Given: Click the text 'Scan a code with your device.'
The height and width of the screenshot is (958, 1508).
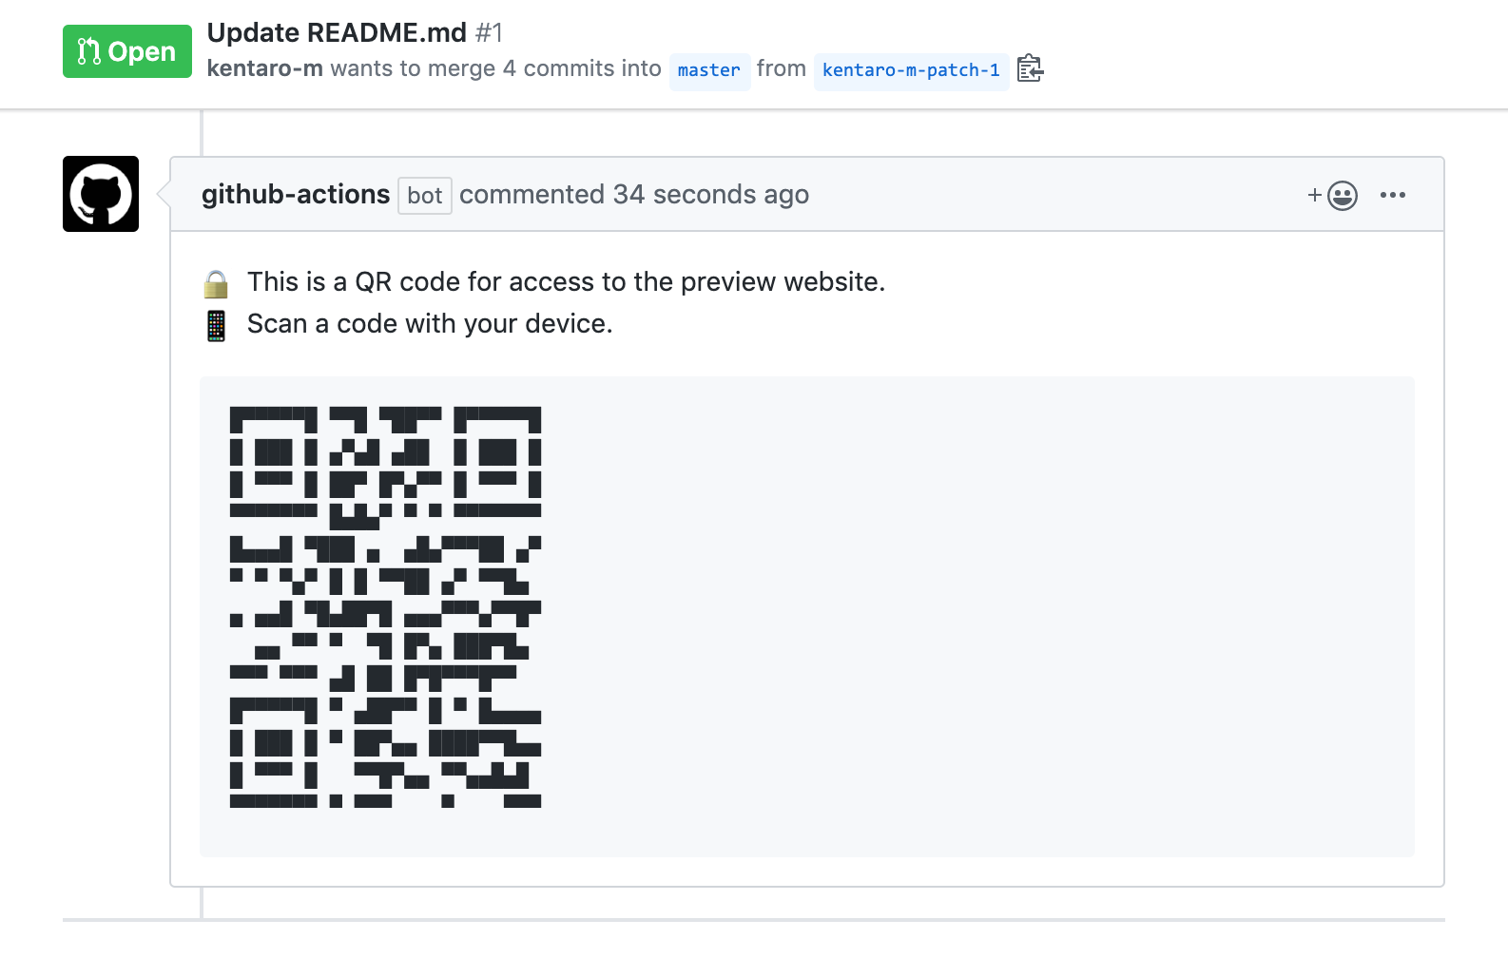Looking at the screenshot, I should [x=430, y=324].
